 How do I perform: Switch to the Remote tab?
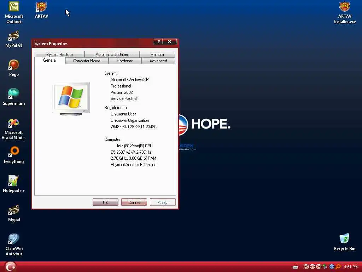coord(157,54)
